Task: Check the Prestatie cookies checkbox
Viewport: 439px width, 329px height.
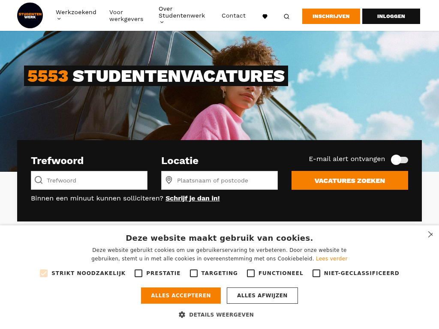Action: (138, 273)
